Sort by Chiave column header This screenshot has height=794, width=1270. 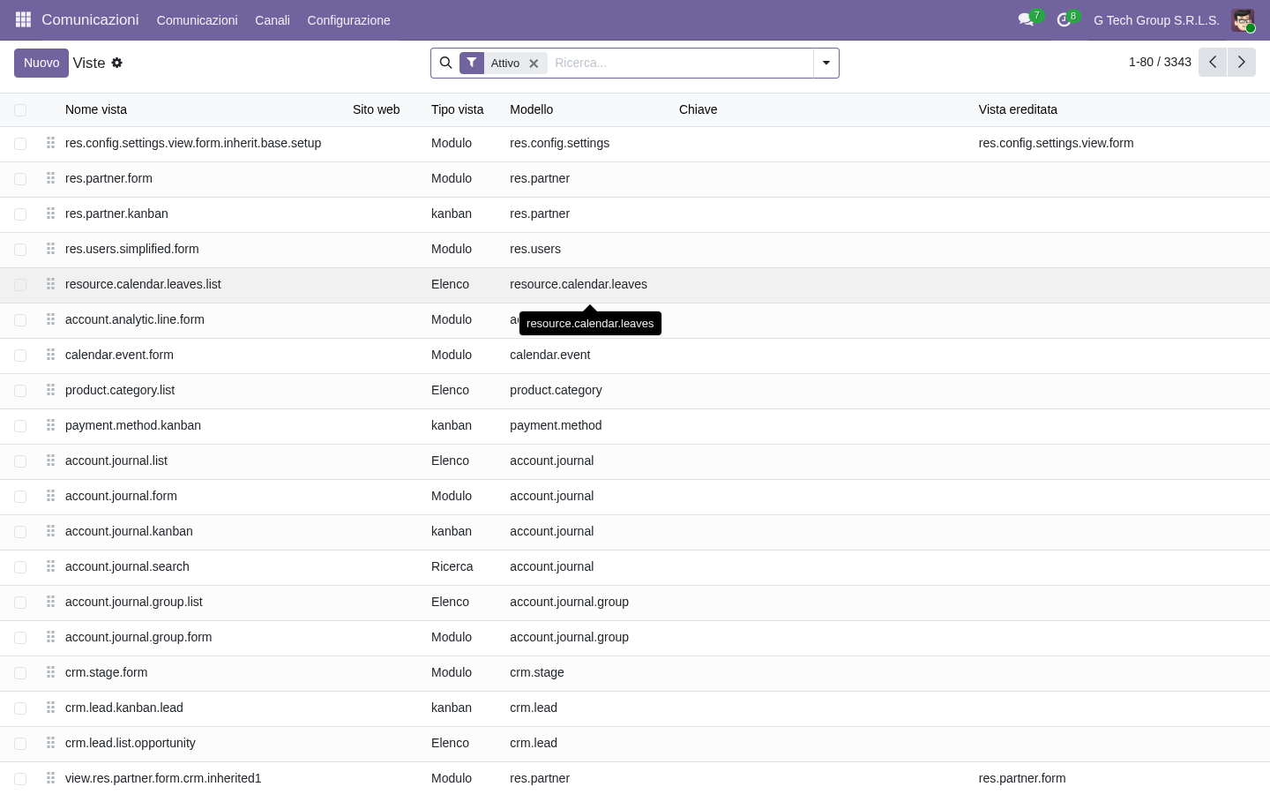[698, 109]
